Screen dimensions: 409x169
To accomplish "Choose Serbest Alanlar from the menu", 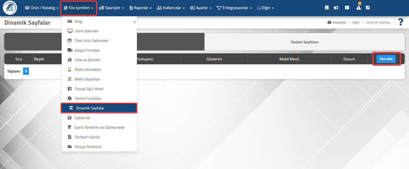I will (99, 137).
